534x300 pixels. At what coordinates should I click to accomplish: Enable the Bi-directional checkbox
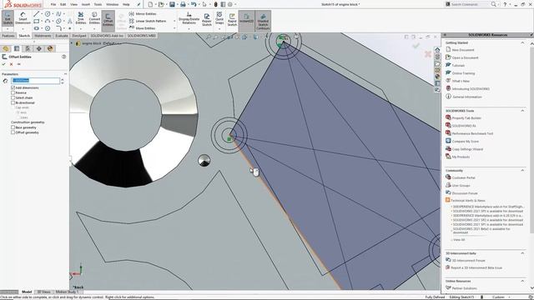tap(13, 102)
